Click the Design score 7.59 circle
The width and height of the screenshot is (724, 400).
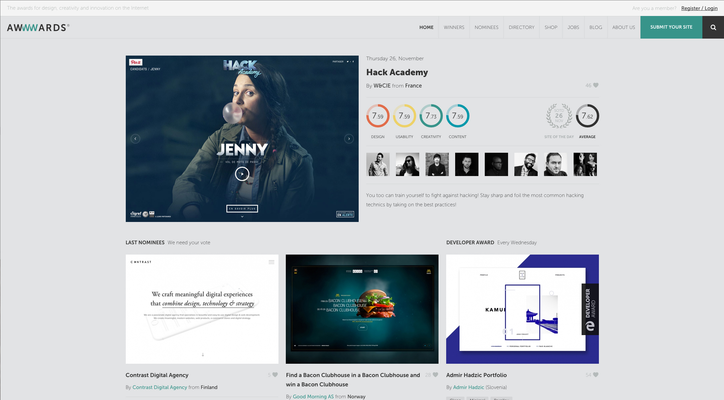(x=378, y=116)
